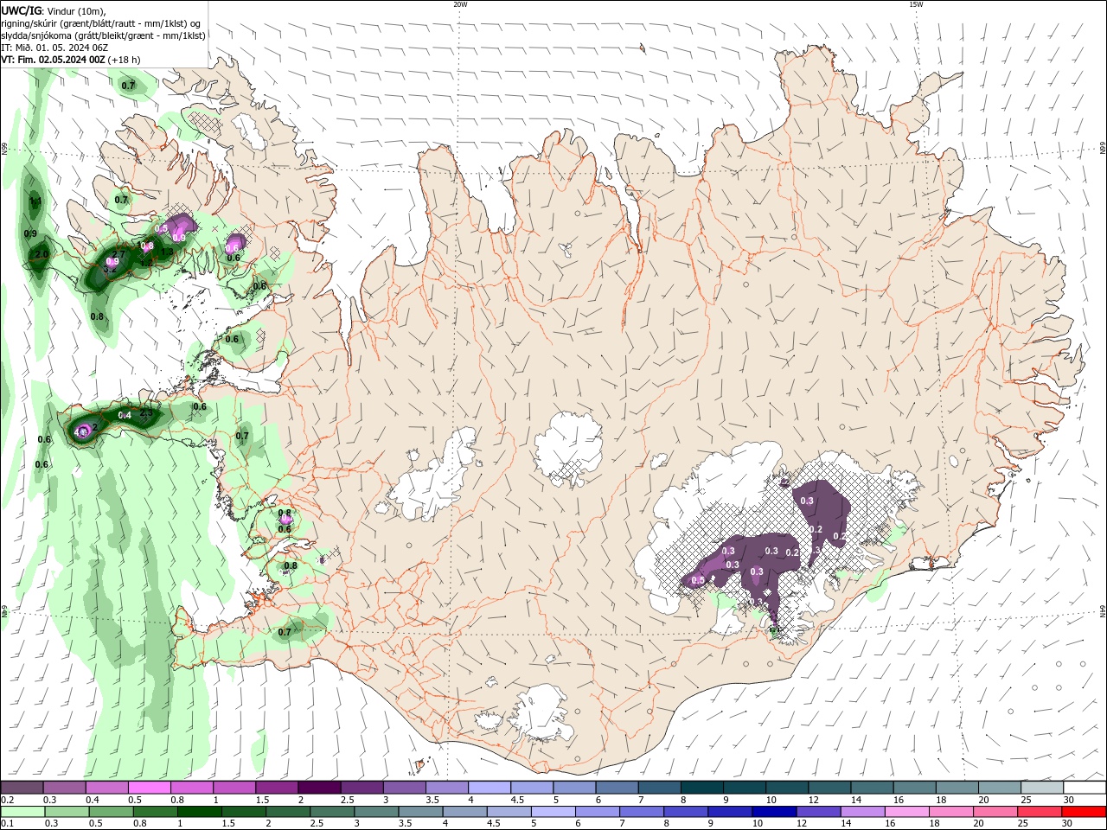Click the grey-green 3–3.5 rain legend swatch
Screen dimensions: 1107x830
point(377,812)
